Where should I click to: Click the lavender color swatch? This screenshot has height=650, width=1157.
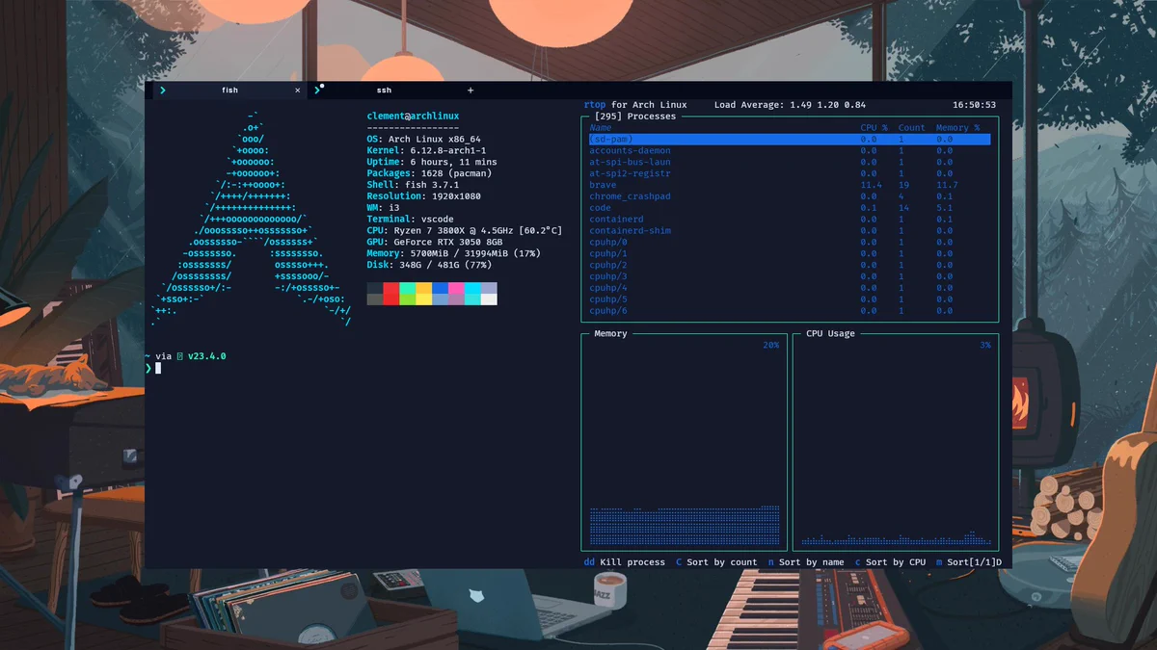pyautogui.click(x=489, y=288)
